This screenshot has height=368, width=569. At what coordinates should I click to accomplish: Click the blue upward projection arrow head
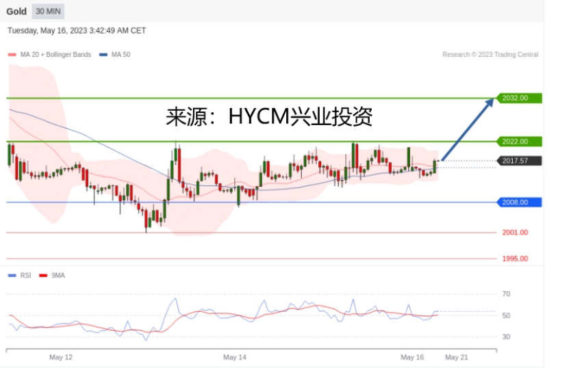(x=490, y=102)
